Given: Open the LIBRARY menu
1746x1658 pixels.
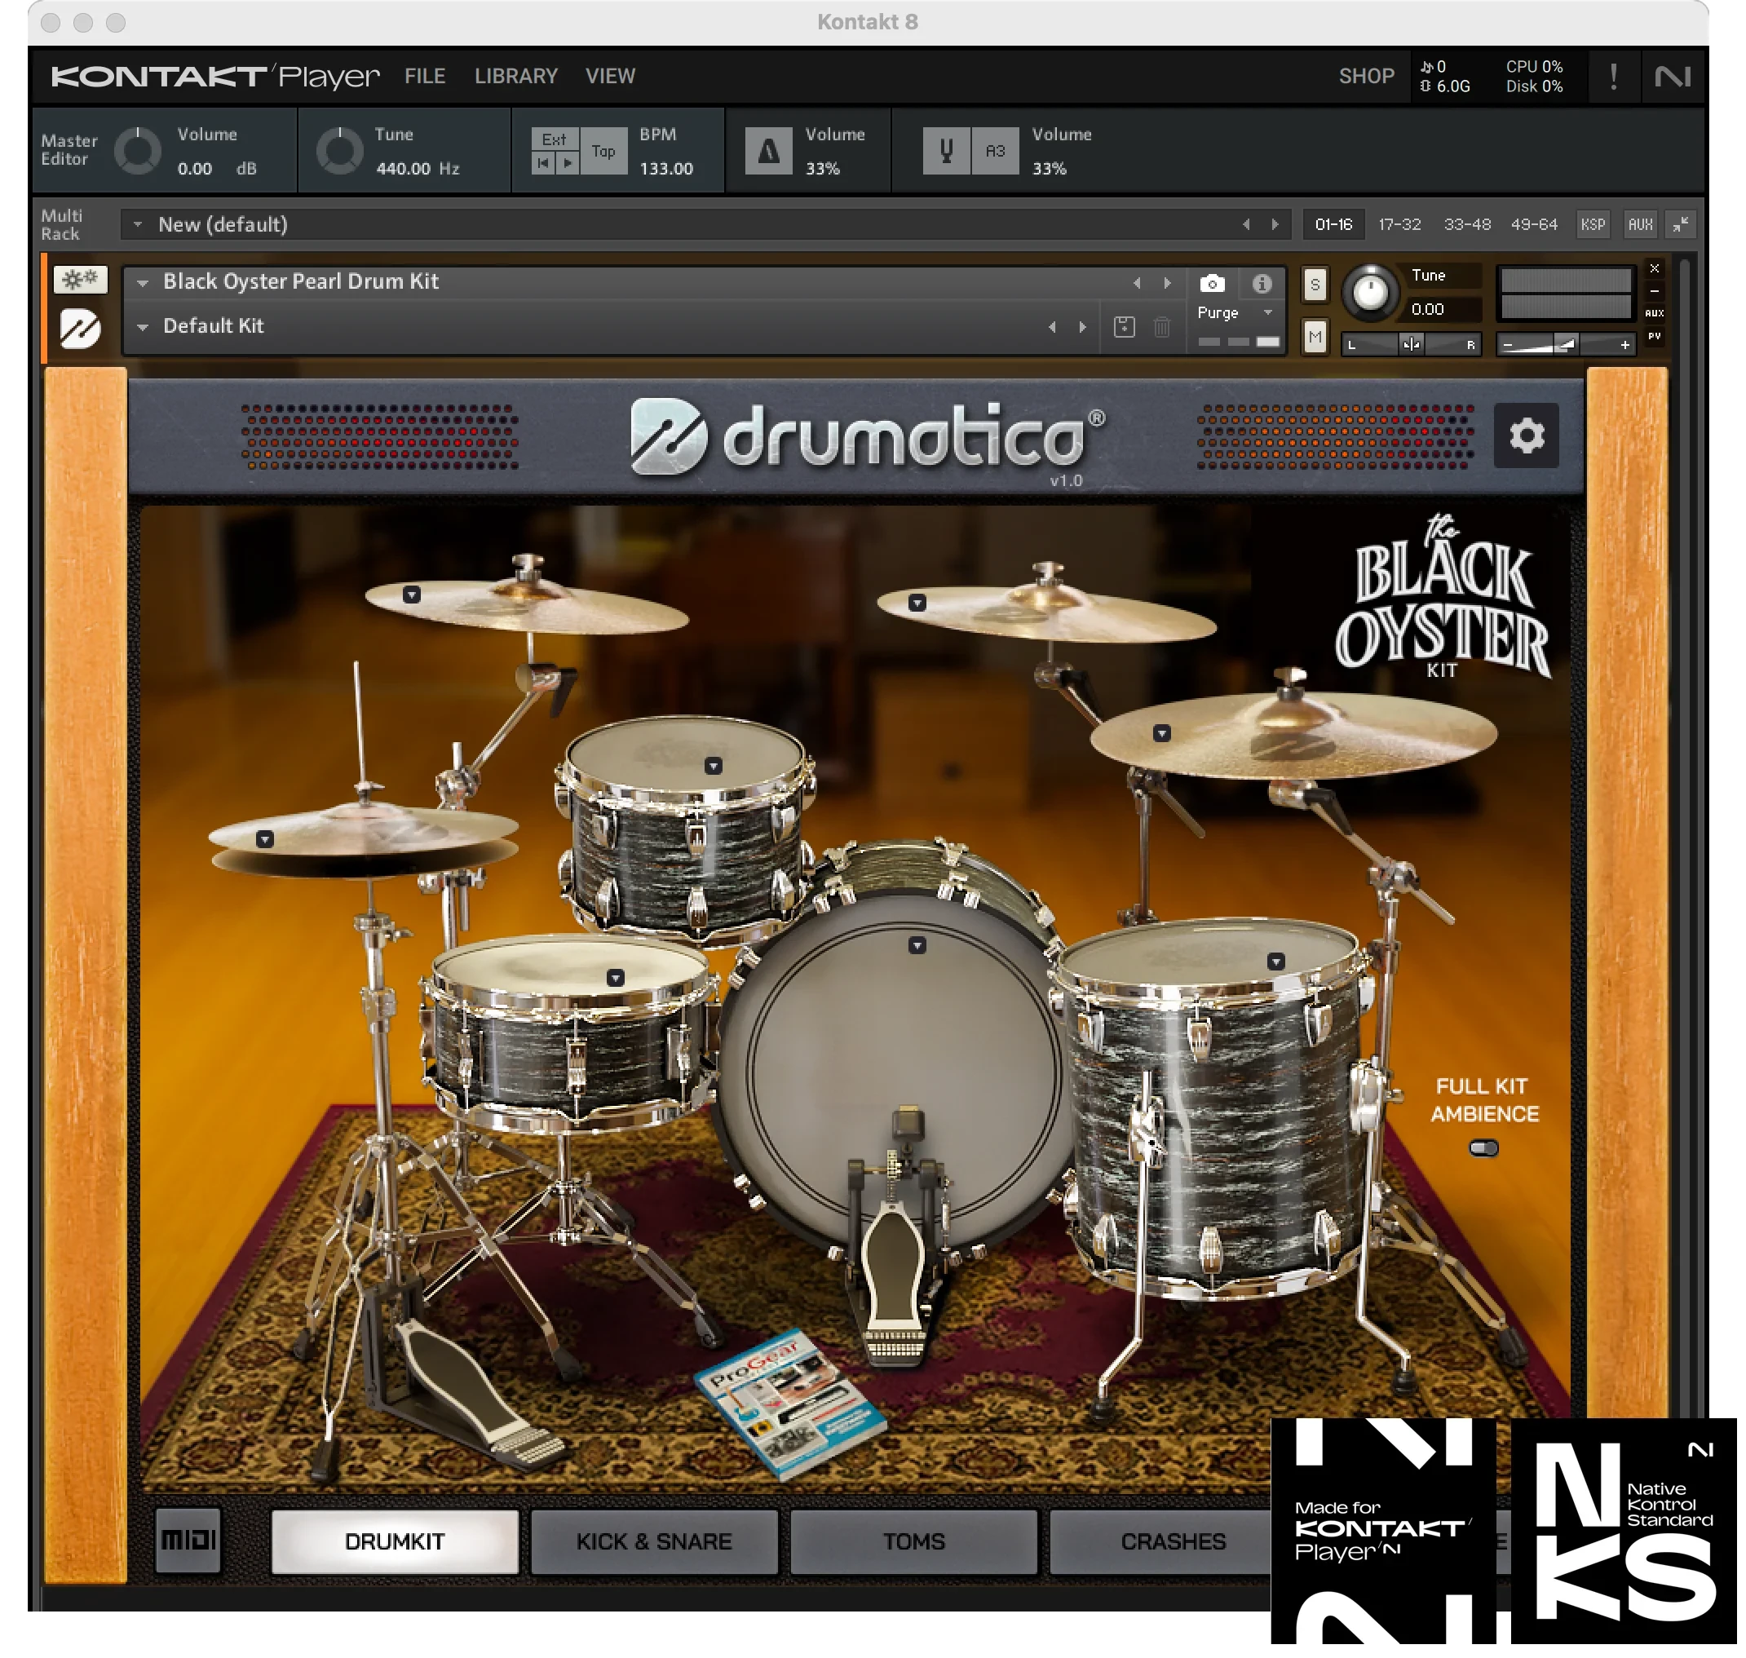Looking at the screenshot, I should pyautogui.click(x=515, y=76).
